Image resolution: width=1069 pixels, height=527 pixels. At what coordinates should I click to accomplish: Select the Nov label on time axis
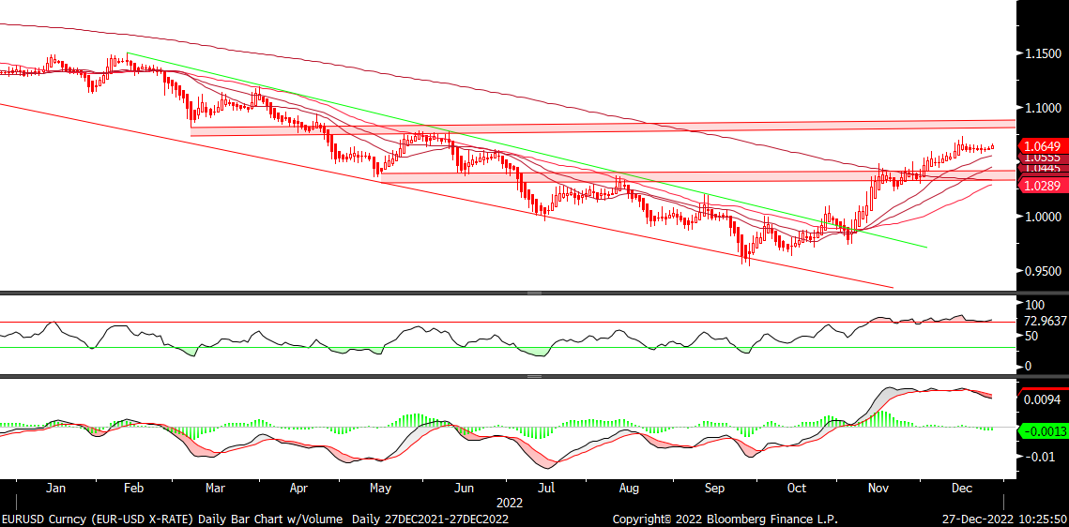coord(880,489)
